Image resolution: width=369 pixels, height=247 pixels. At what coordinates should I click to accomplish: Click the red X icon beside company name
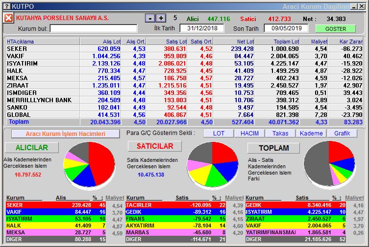tap(8, 18)
